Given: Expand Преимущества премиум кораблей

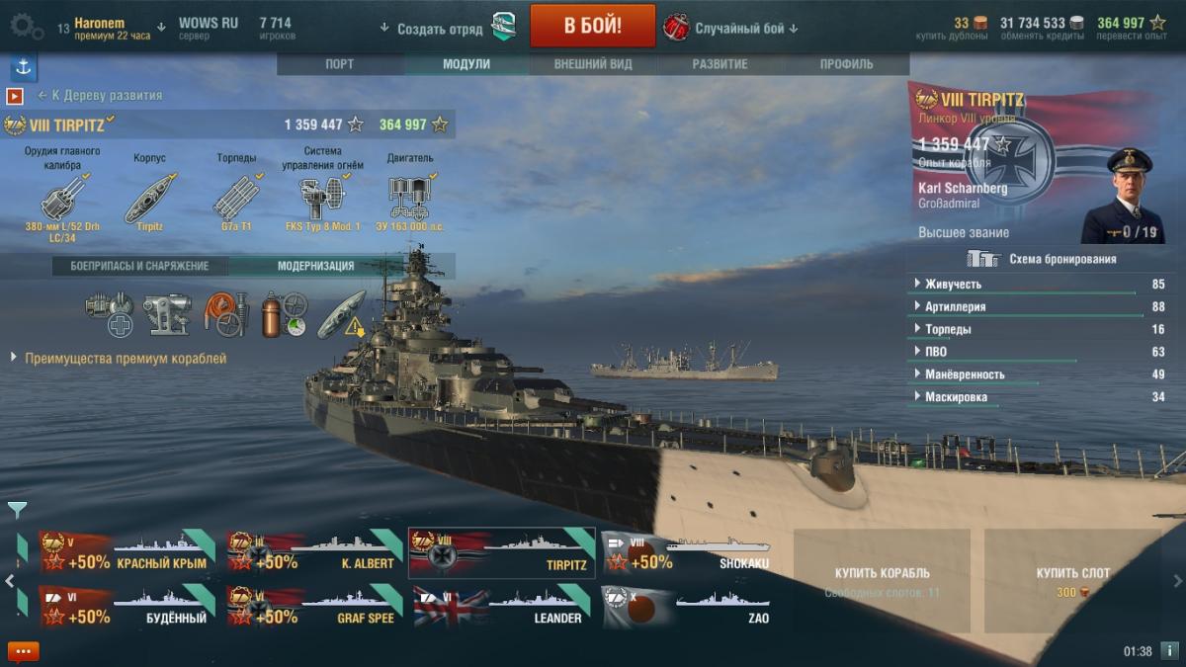Looking at the screenshot, I should click(119, 358).
